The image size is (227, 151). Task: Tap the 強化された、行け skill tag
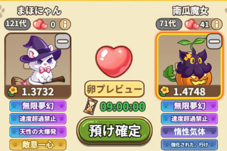(x=190, y=145)
